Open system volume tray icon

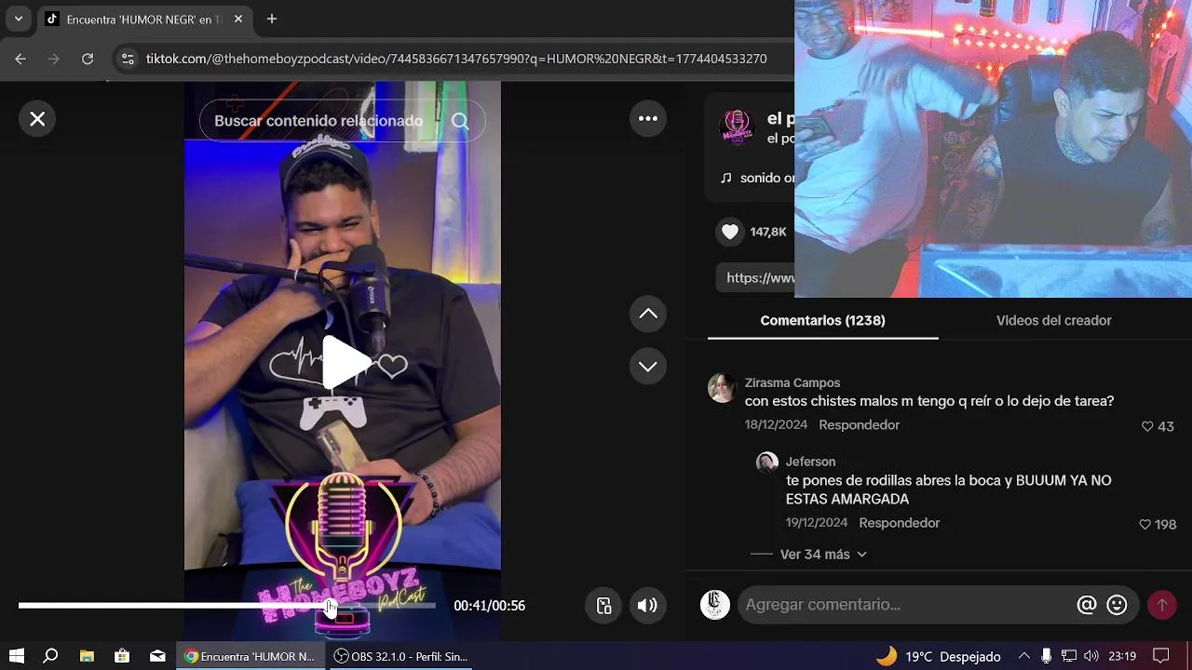[x=1090, y=656]
